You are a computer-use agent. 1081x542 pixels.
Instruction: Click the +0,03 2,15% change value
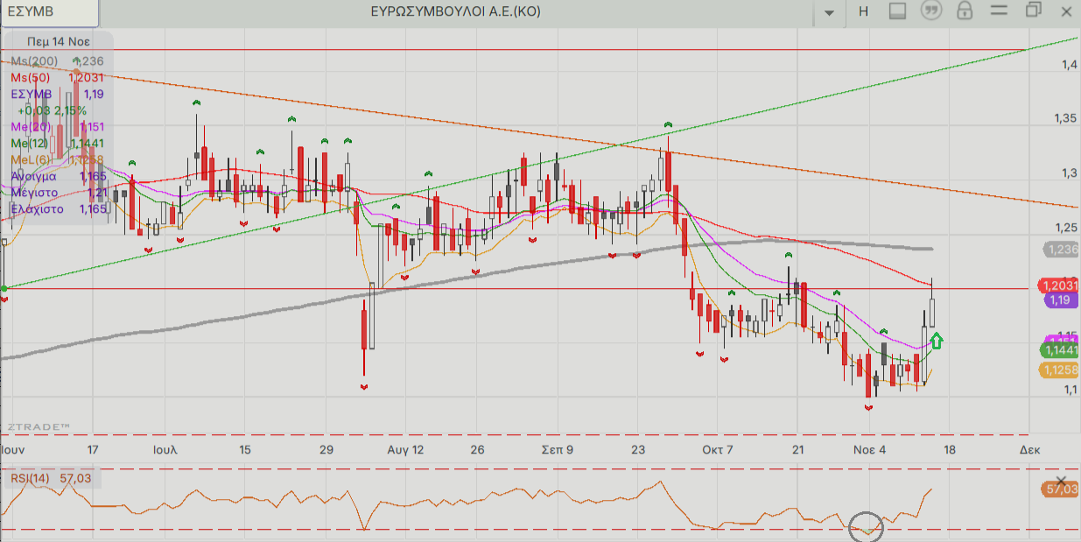point(52,110)
